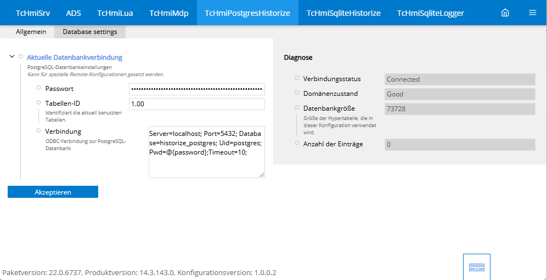Open the on-screen keyboard icon
547x280 pixels.
click(477, 267)
